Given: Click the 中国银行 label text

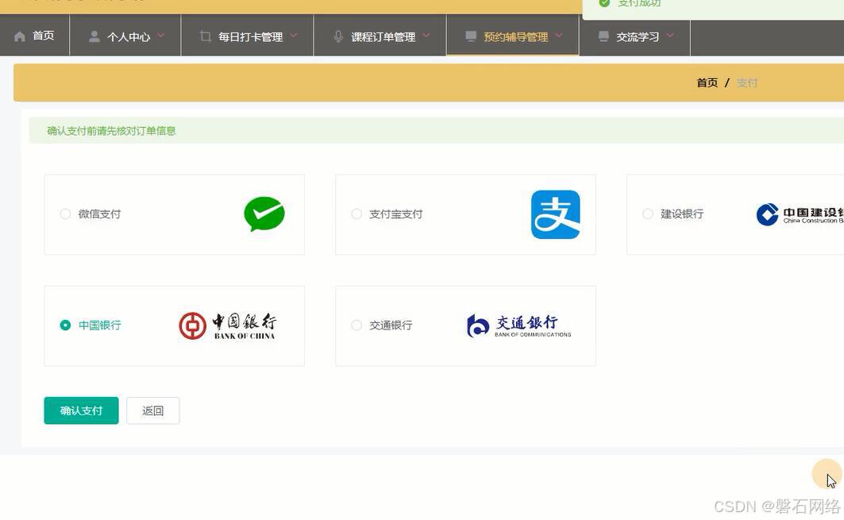Looking at the screenshot, I should 99,325.
